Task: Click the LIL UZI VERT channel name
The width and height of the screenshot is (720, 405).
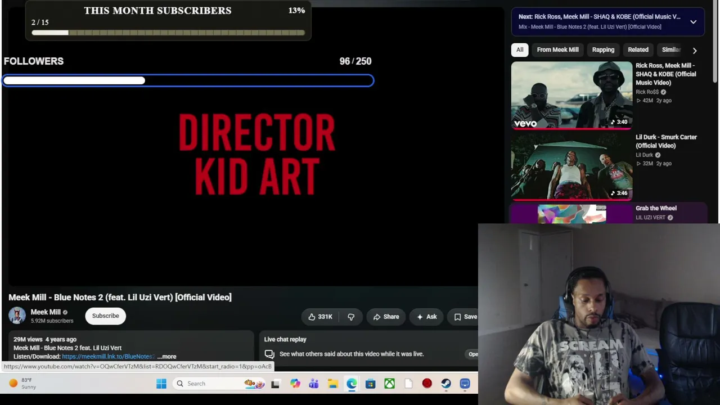Action: click(650, 218)
